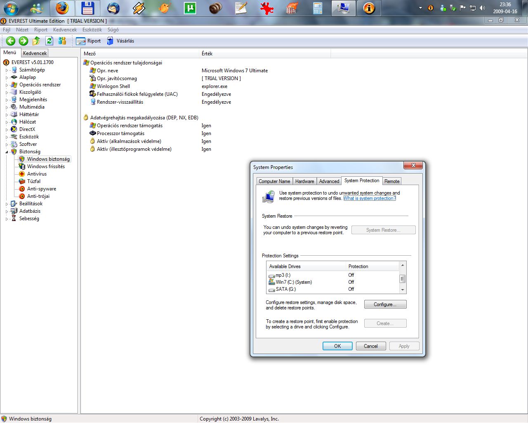
Task: Expand the Alaplap tree node
Action: (7, 78)
